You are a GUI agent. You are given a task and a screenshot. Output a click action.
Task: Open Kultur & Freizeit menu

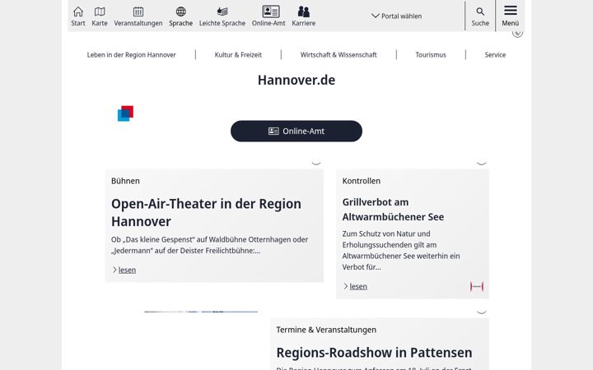[x=238, y=55]
